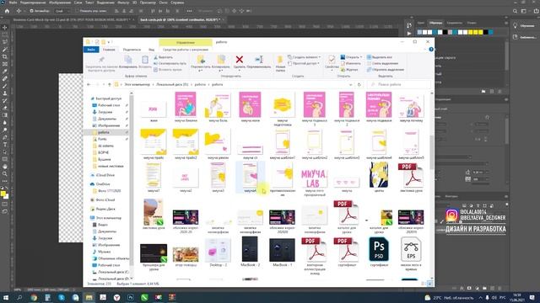Open Средства работы с рисунками tab
This screenshot has height=303, width=540.
click(x=186, y=50)
